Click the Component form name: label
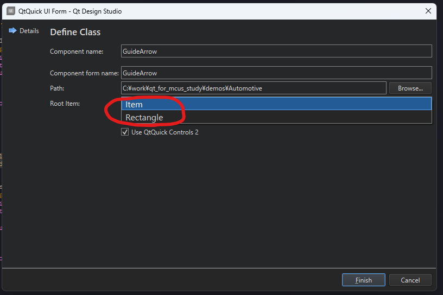The width and height of the screenshot is (443, 295). [84, 73]
